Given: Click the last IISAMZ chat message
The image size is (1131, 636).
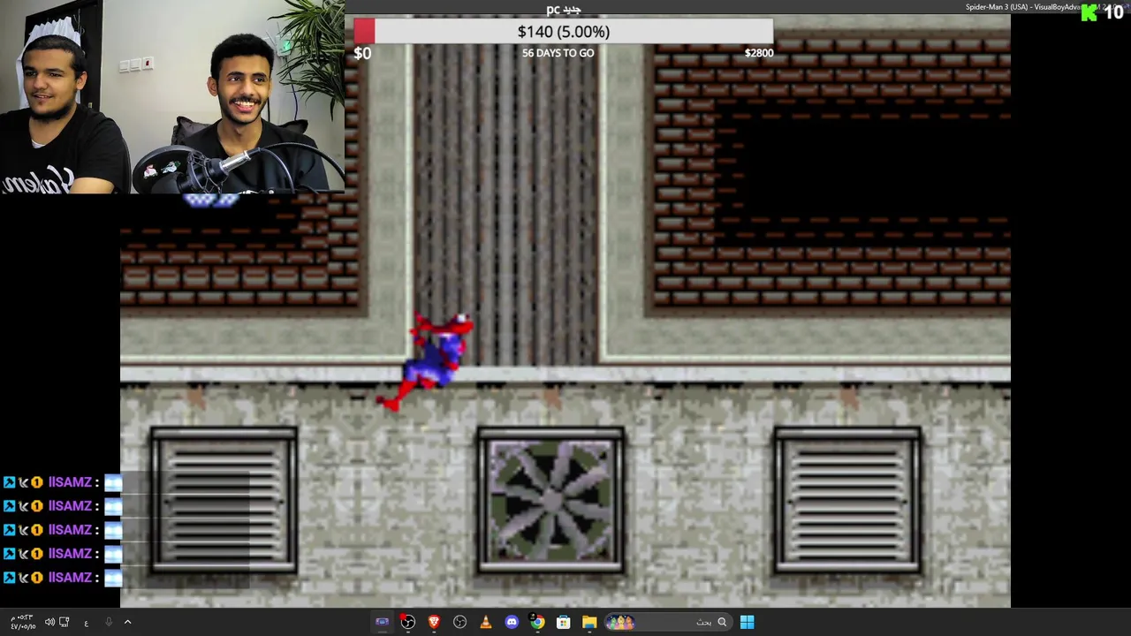Looking at the screenshot, I should click(62, 578).
